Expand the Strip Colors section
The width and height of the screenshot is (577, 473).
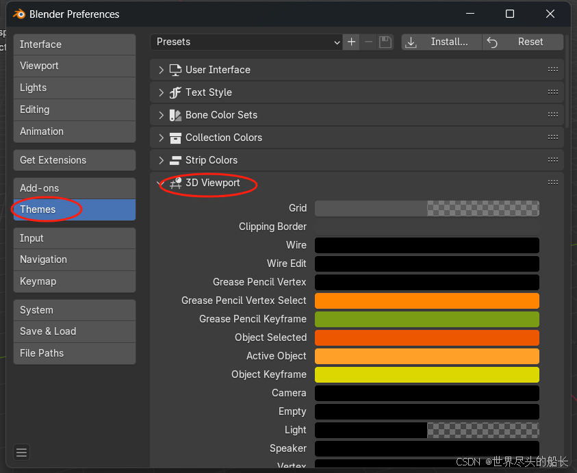[161, 160]
